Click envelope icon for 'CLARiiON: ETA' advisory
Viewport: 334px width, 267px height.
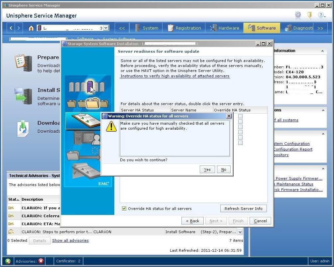11,224
